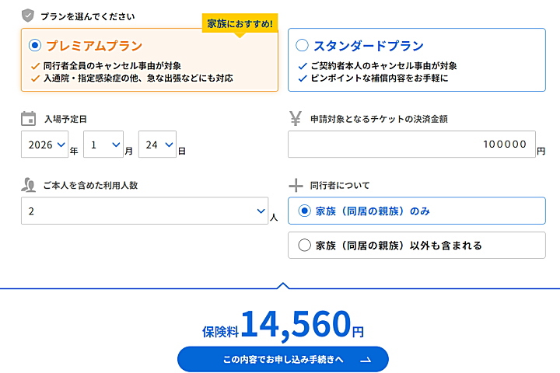Select the スタンダードプラン radio button
The width and height of the screenshot is (560, 373).
[302, 45]
